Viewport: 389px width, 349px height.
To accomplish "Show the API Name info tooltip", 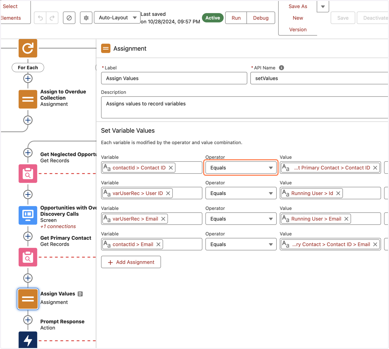I will tap(281, 68).
